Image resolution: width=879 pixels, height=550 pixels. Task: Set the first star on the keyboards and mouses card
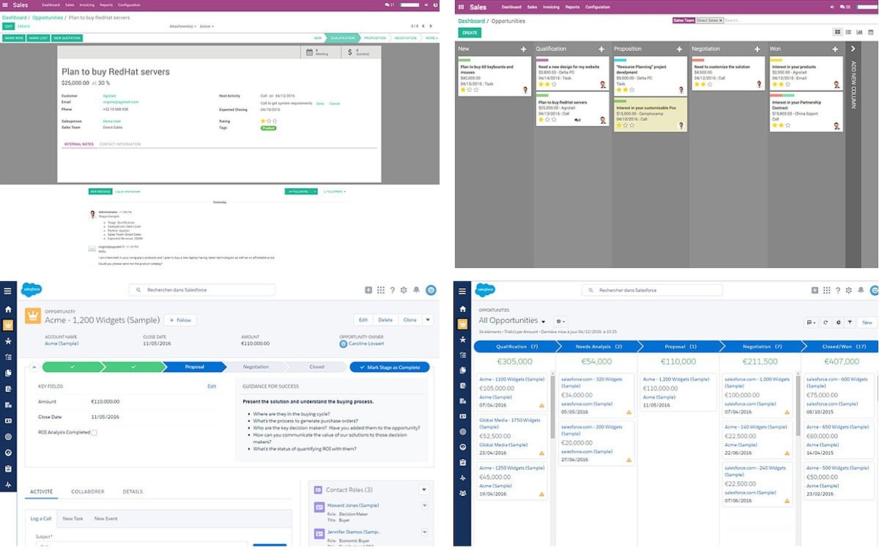coord(463,89)
